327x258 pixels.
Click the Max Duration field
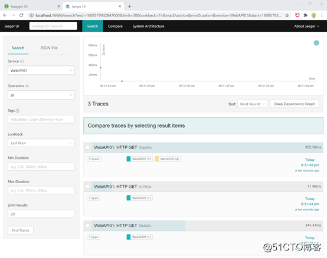[x=41, y=190]
